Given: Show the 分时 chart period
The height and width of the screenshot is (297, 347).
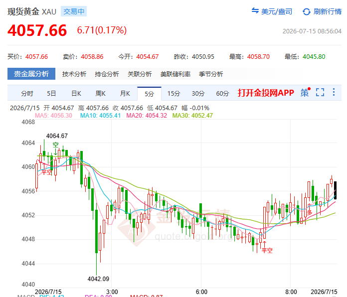Looking at the screenshot, I should [x=27, y=94].
